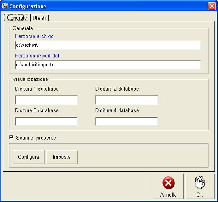
Task: Click the Annulla button label
Action: tap(169, 194)
